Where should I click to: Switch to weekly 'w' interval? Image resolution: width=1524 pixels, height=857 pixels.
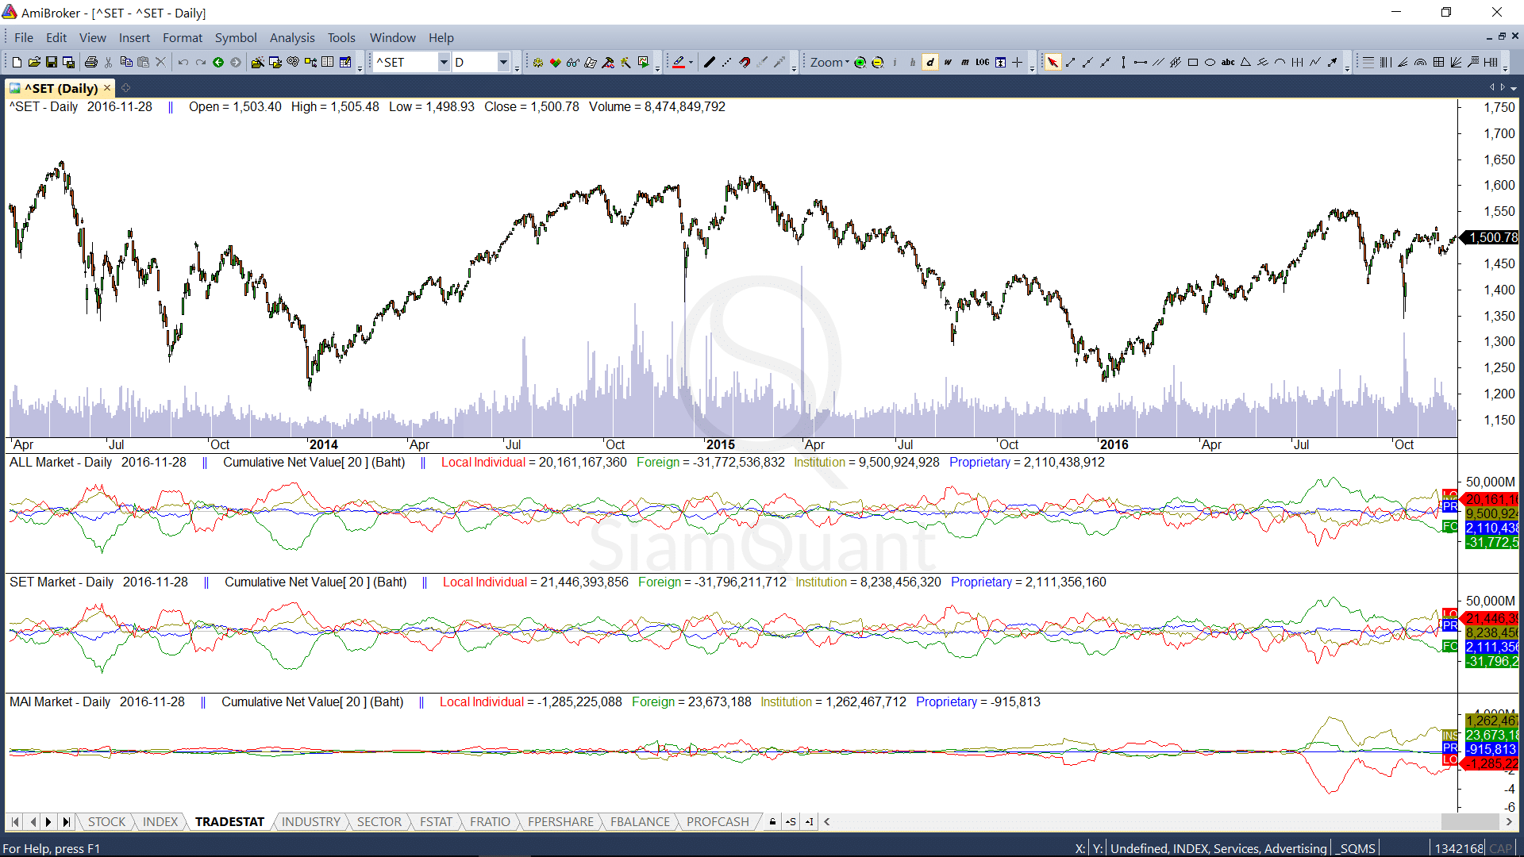pos(947,62)
